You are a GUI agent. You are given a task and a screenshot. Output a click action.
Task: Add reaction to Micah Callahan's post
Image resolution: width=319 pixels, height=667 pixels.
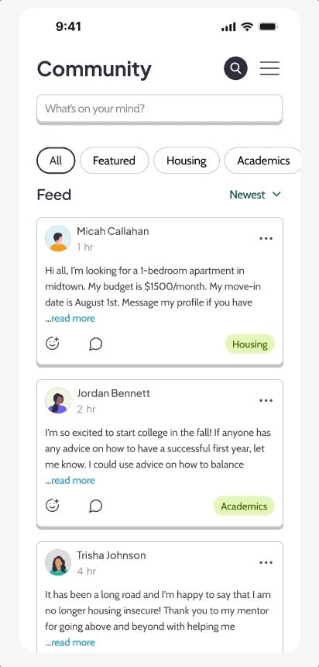[53, 344]
